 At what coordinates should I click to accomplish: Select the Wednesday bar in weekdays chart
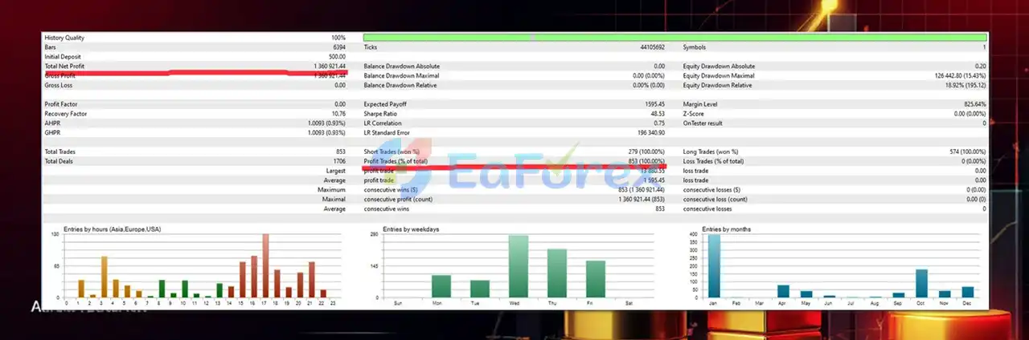(519, 266)
